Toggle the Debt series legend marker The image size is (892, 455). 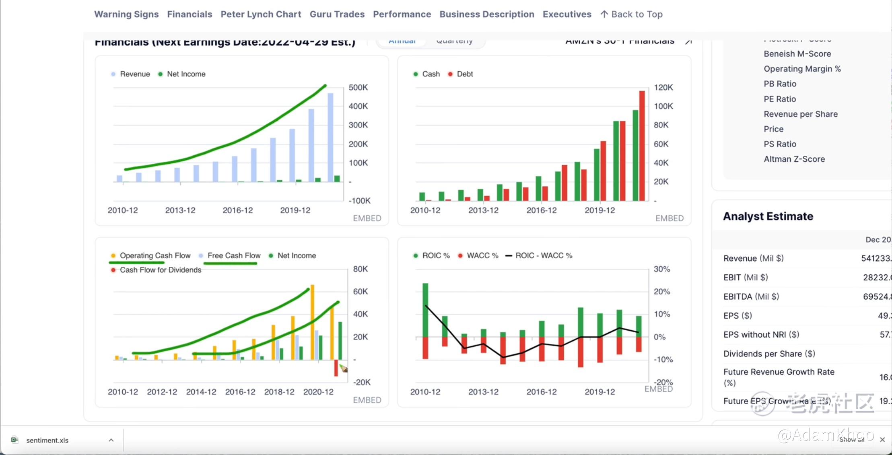click(x=450, y=74)
